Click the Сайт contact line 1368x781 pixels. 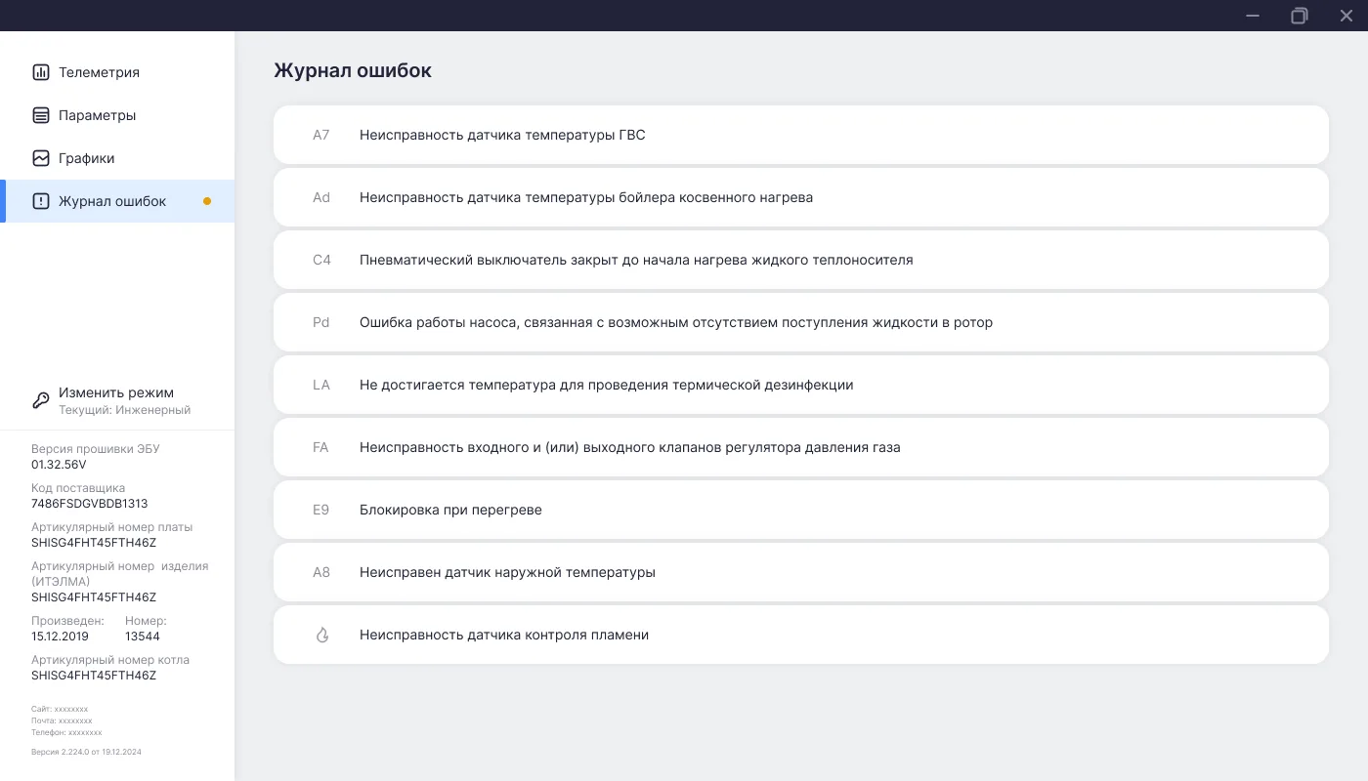click(60, 709)
